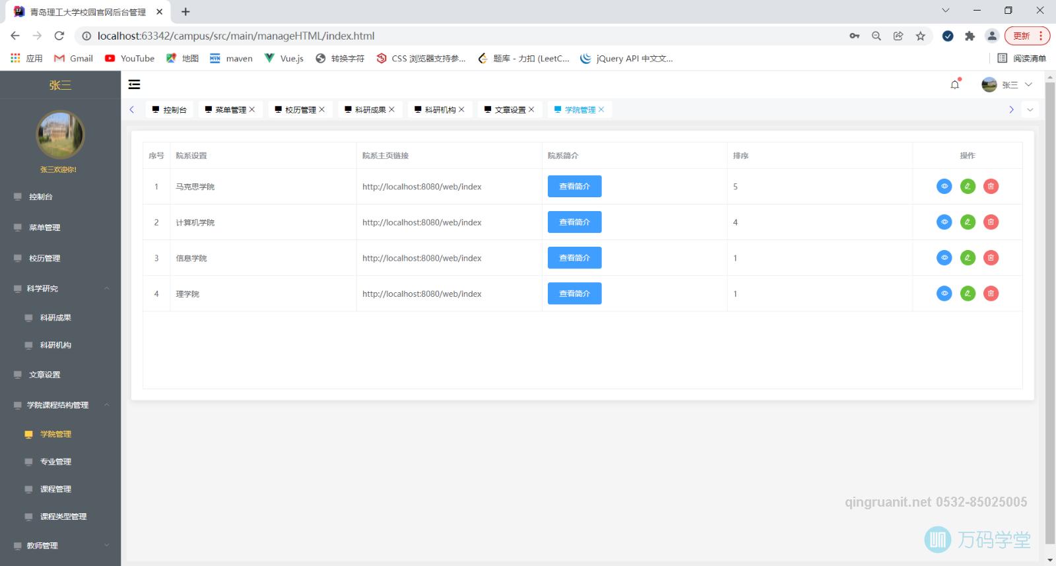Click green edit icon for 信息学院

(x=968, y=258)
